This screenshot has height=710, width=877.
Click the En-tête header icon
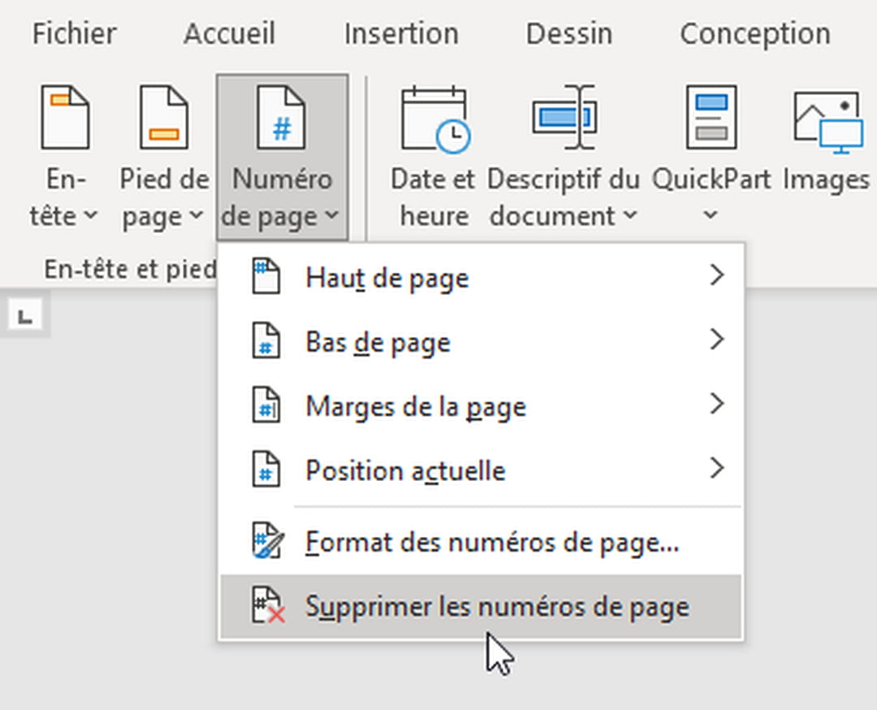[x=65, y=118]
